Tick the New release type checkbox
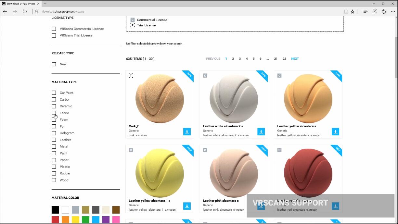Viewport: 398px width, 224px height. coord(54,64)
